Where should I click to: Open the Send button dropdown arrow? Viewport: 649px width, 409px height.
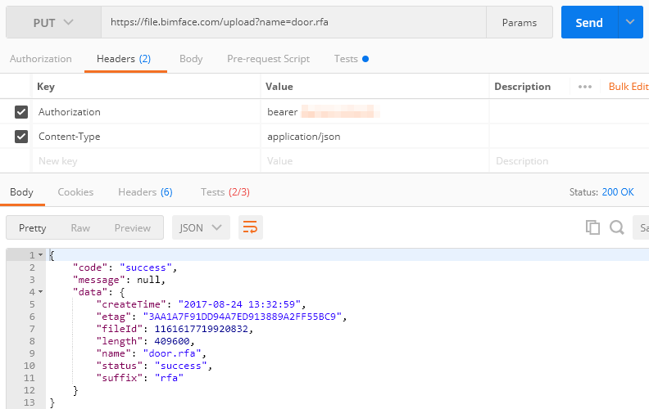point(630,22)
